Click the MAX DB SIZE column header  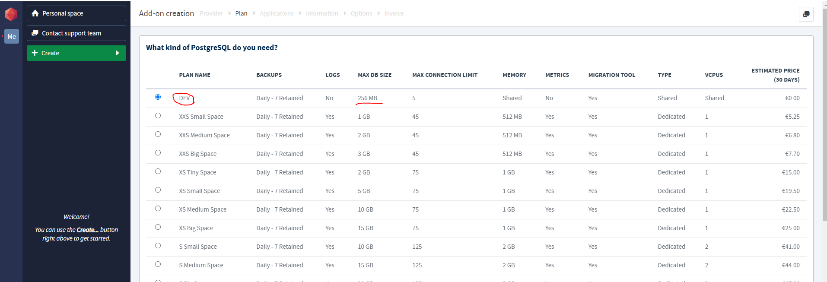tap(375, 75)
